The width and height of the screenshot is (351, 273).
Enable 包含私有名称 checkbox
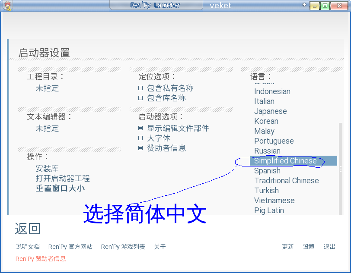click(140, 88)
